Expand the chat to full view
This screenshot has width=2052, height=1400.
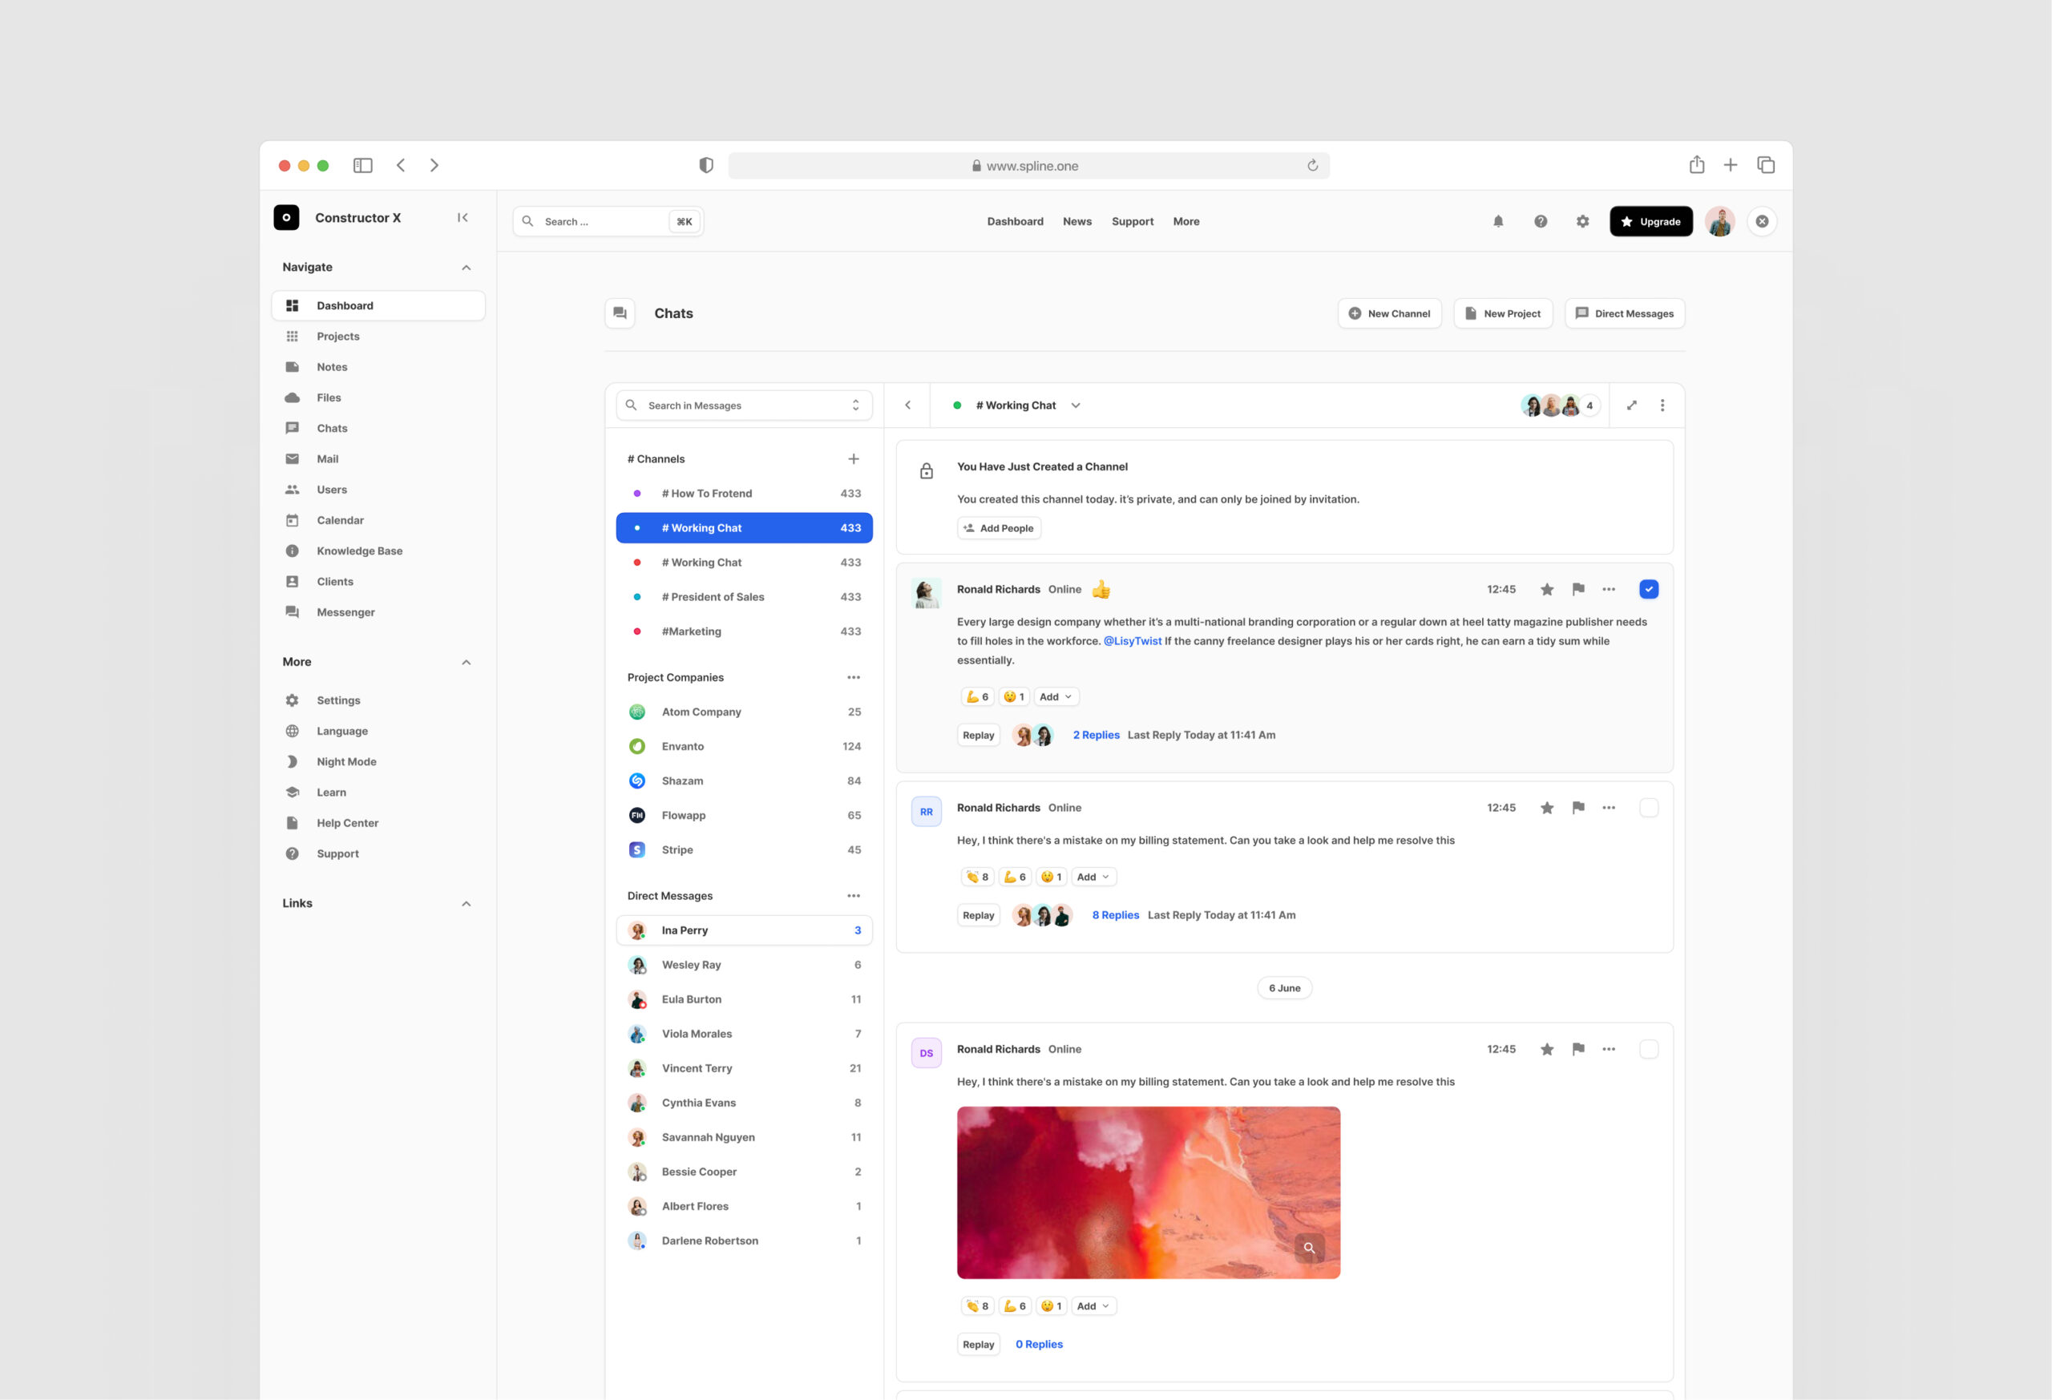click(x=1632, y=405)
